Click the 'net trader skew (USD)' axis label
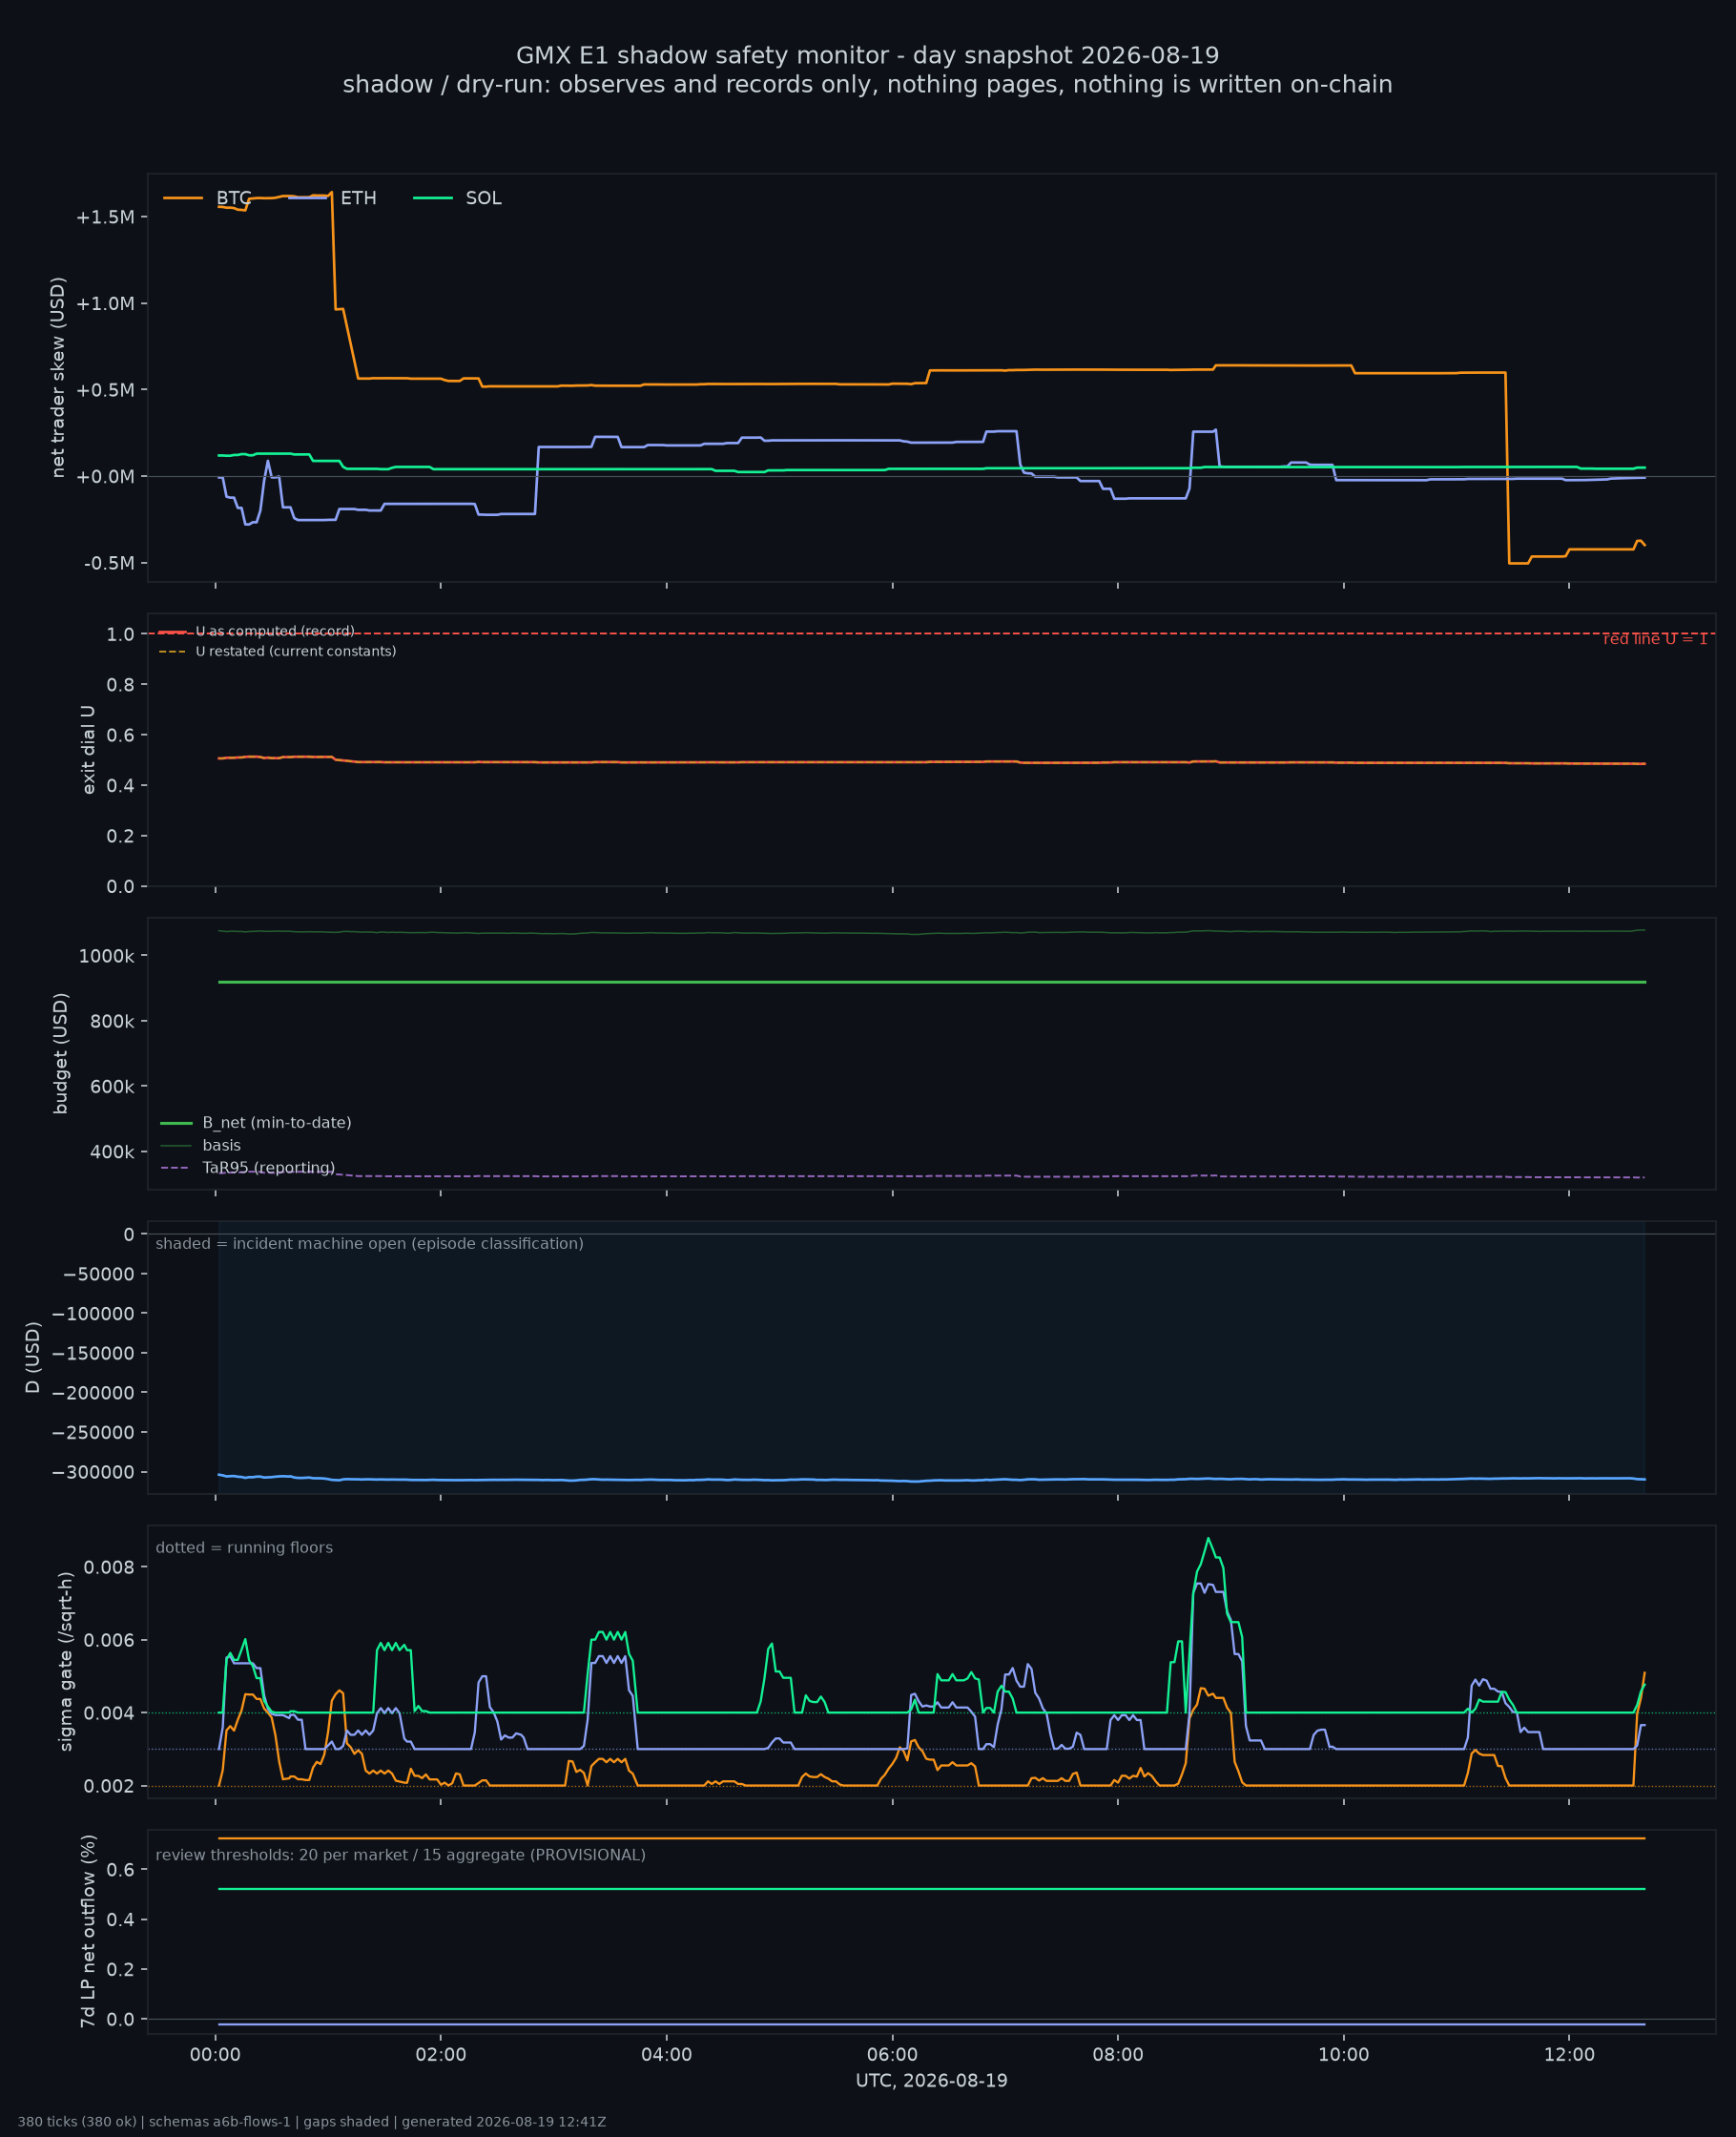This screenshot has width=1736, height=2137. 58,377
